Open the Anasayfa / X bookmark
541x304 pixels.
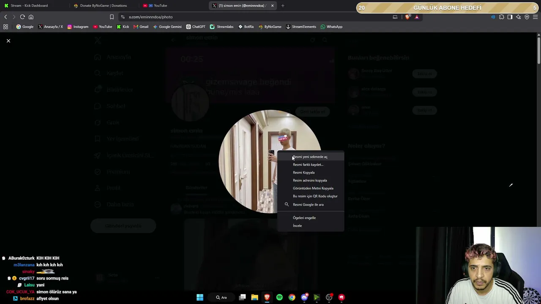(50, 27)
